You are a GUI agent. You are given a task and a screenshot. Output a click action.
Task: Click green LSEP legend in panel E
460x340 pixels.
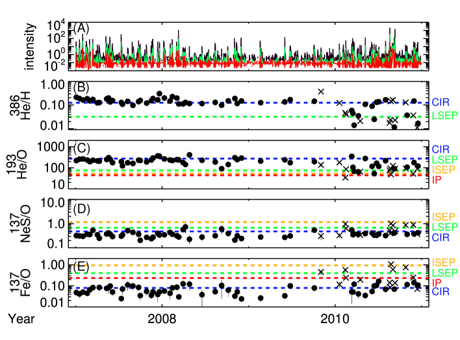[445, 272]
